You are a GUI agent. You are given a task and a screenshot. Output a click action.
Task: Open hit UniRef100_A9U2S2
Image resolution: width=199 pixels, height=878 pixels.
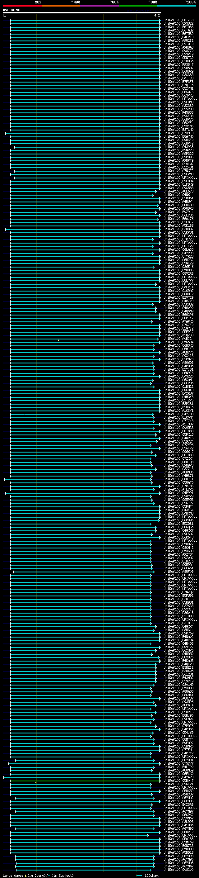tap(178, 40)
